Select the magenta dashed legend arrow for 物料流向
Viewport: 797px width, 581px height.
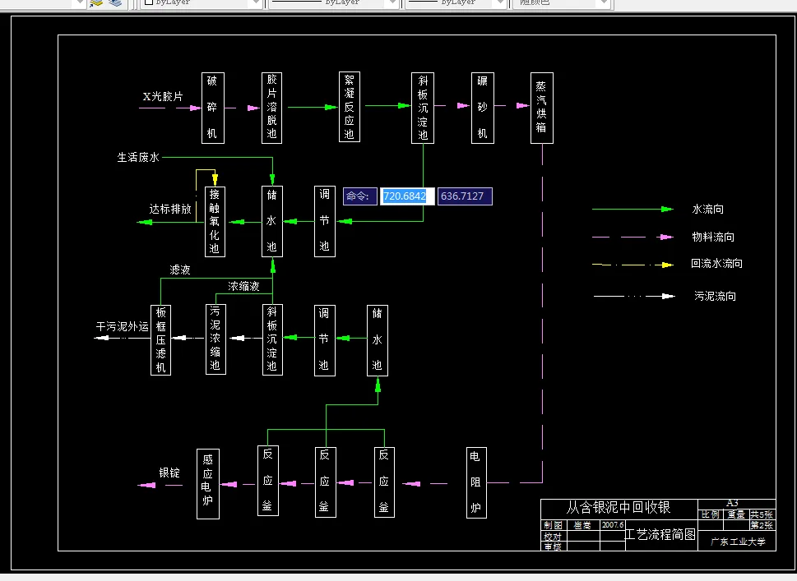[x=633, y=237]
